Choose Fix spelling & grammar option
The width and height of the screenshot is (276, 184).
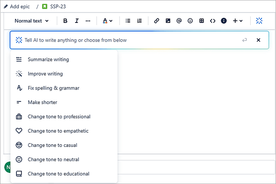pos(53,88)
